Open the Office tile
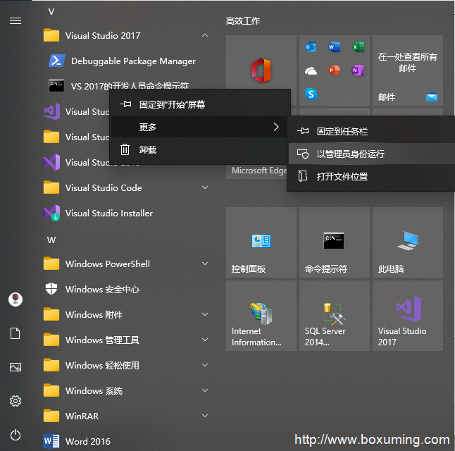The height and width of the screenshot is (451, 455). tap(261, 70)
